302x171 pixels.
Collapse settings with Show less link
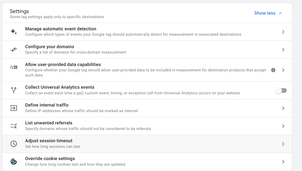point(265,13)
